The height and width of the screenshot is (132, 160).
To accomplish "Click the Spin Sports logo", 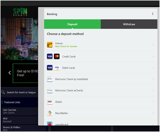I will (20, 12).
